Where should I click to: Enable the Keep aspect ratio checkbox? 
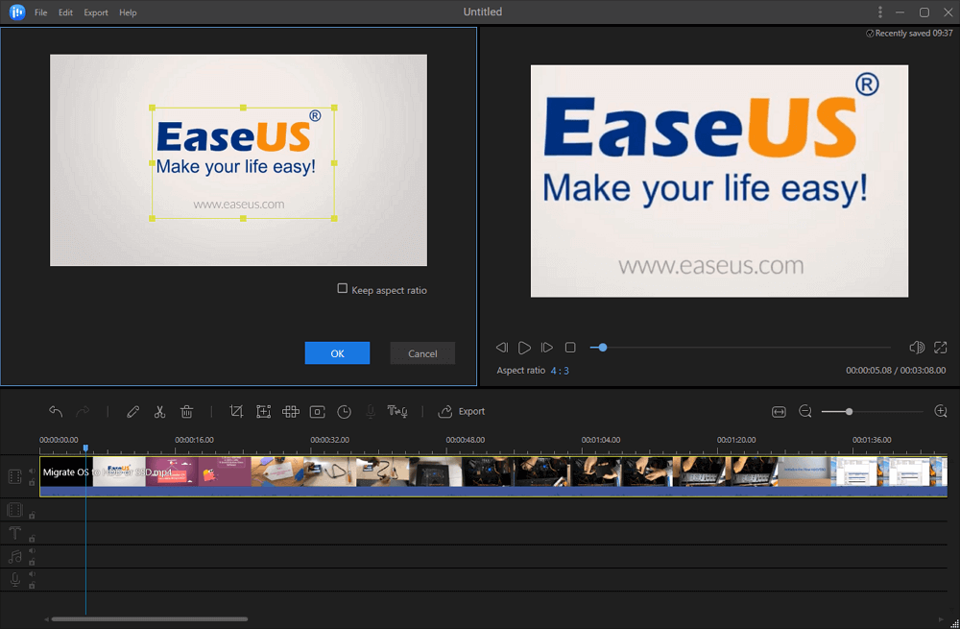(343, 289)
